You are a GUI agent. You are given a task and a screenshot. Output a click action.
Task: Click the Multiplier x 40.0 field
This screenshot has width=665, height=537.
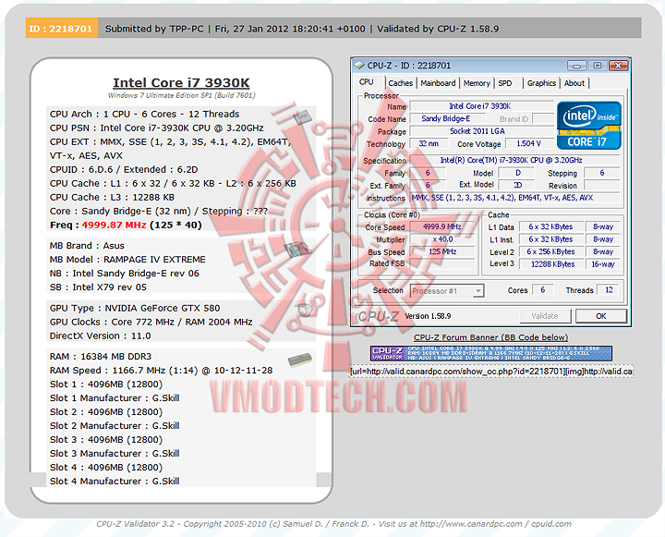(x=442, y=239)
